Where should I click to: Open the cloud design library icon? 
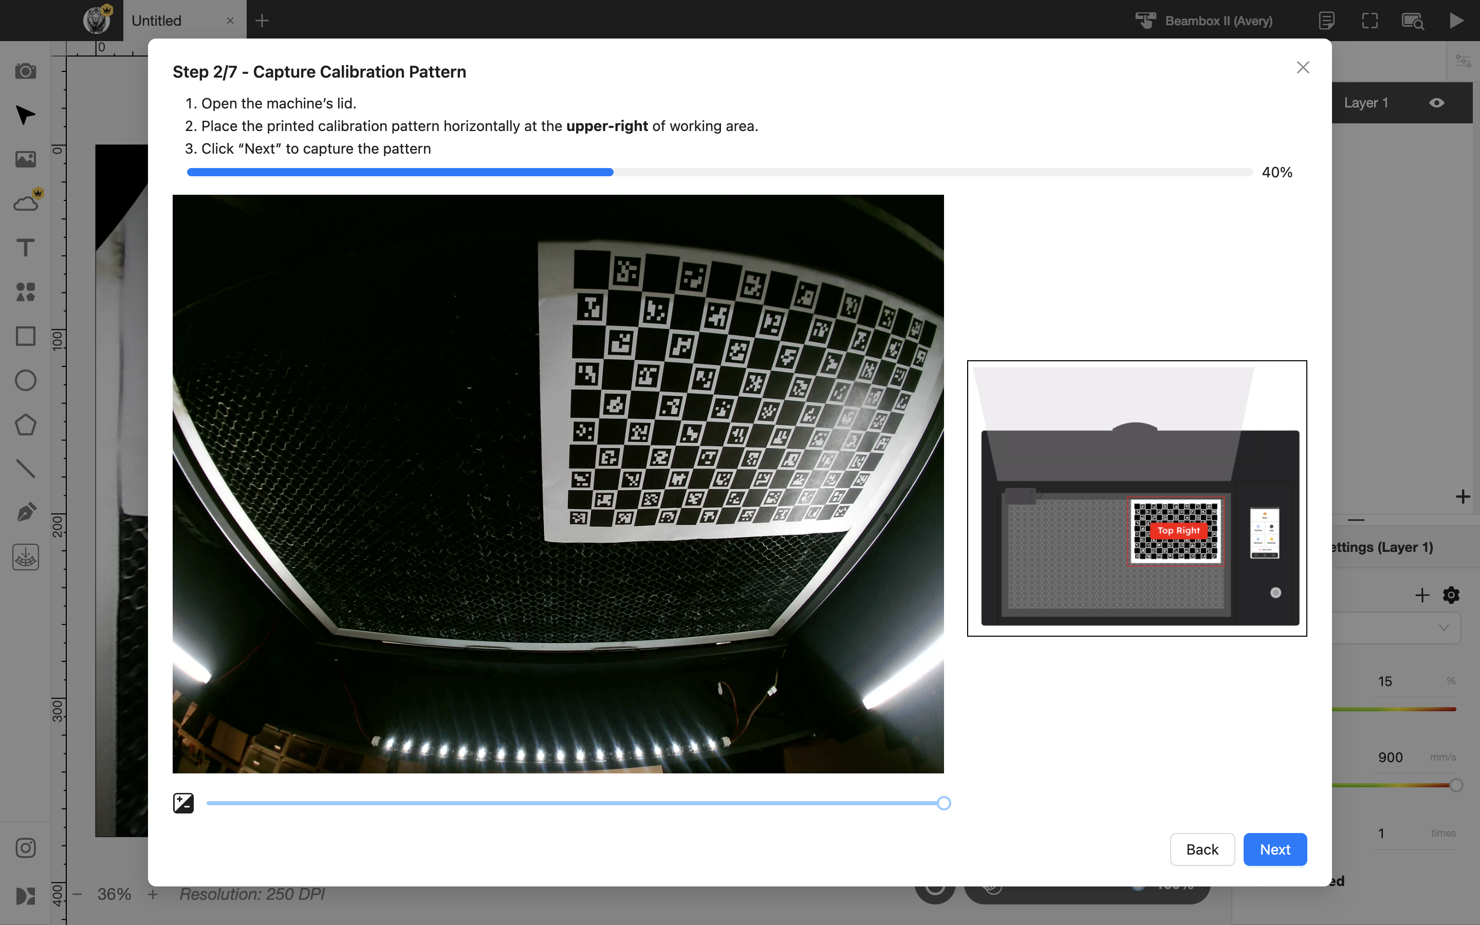pos(25,203)
